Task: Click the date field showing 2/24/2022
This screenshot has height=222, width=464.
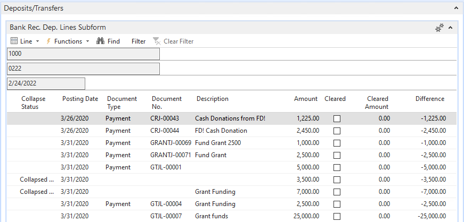Action: pyautogui.click(x=46, y=83)
